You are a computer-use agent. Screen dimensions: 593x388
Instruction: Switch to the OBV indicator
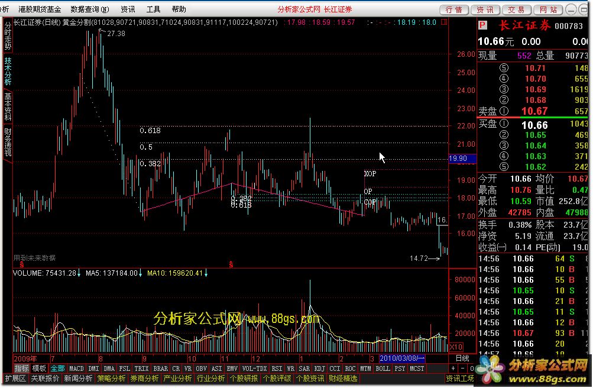click(x=201, y=368)
